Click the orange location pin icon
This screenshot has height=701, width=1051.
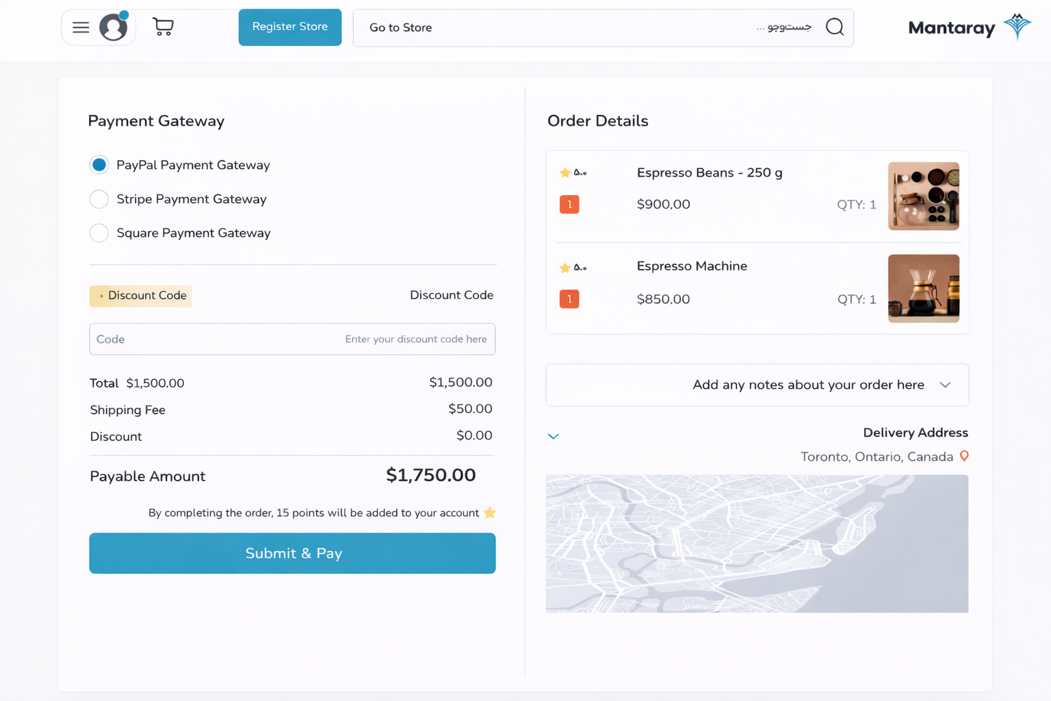point(964,457)
